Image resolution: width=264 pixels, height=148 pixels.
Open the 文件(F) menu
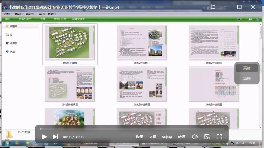coord(7,14)
